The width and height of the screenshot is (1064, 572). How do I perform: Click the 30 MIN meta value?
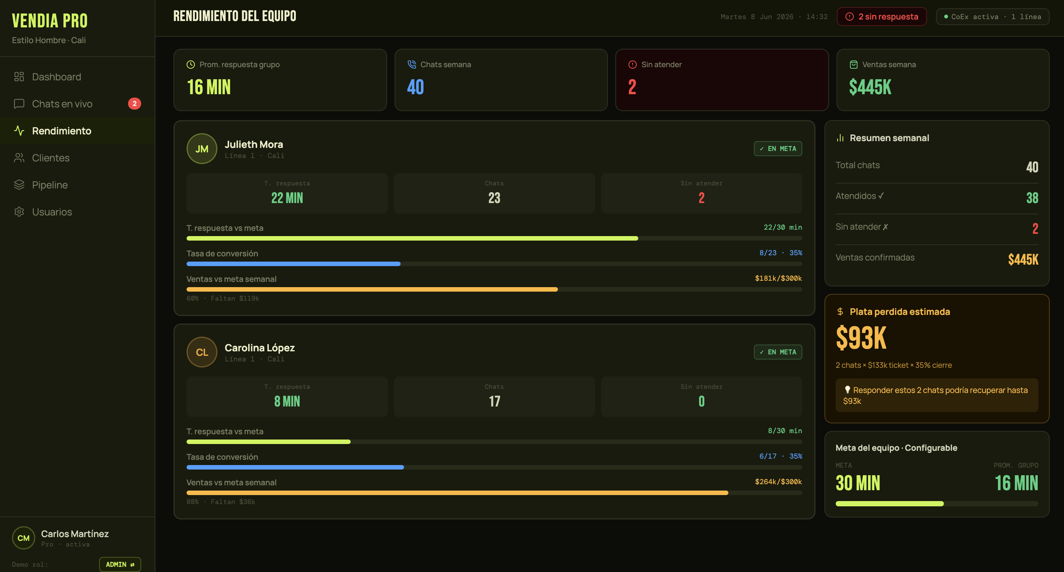click(858, 483)
